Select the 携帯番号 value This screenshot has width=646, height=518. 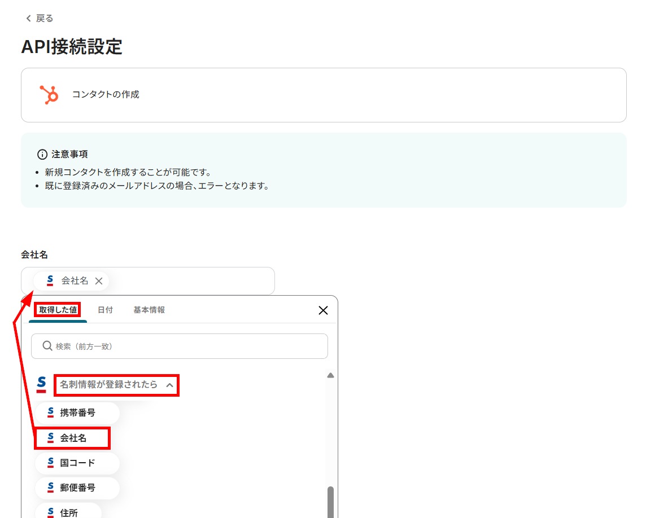[77, 412]
